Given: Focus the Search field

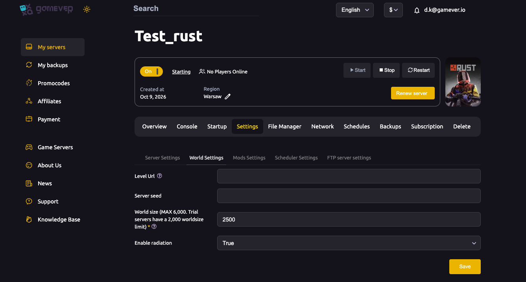Looking at the screenshot, I should point(196,9).
